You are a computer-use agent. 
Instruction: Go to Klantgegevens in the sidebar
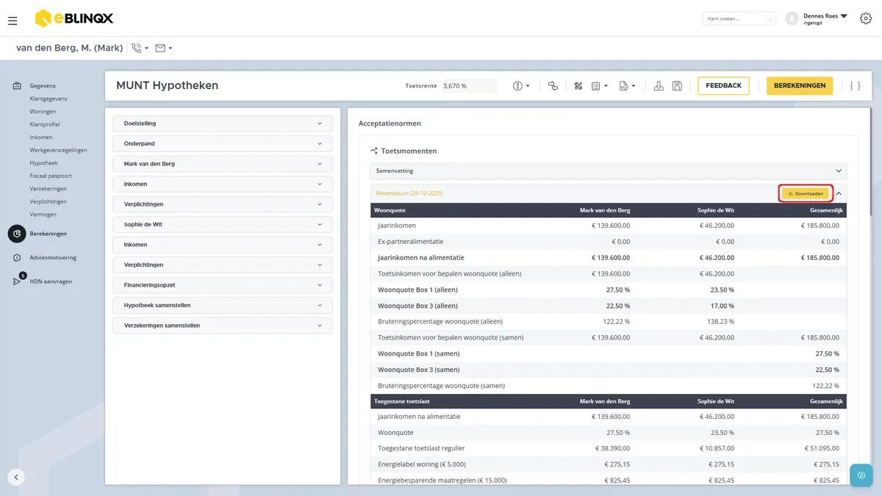(49, 98)
